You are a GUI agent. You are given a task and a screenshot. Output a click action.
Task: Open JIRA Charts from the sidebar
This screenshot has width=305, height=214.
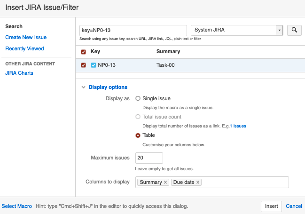pyautogui.click(x=19, y=73)
